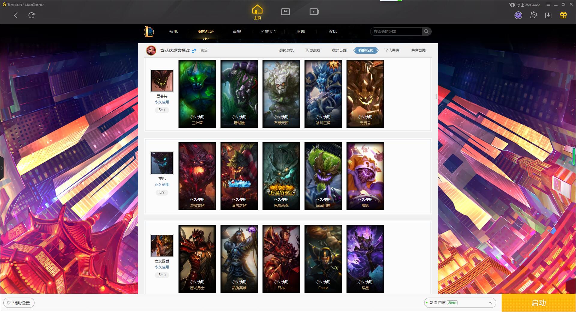576x312 pixels.
Task: Expand the 影流 电信 server dropdown
Action: (460, 303)
